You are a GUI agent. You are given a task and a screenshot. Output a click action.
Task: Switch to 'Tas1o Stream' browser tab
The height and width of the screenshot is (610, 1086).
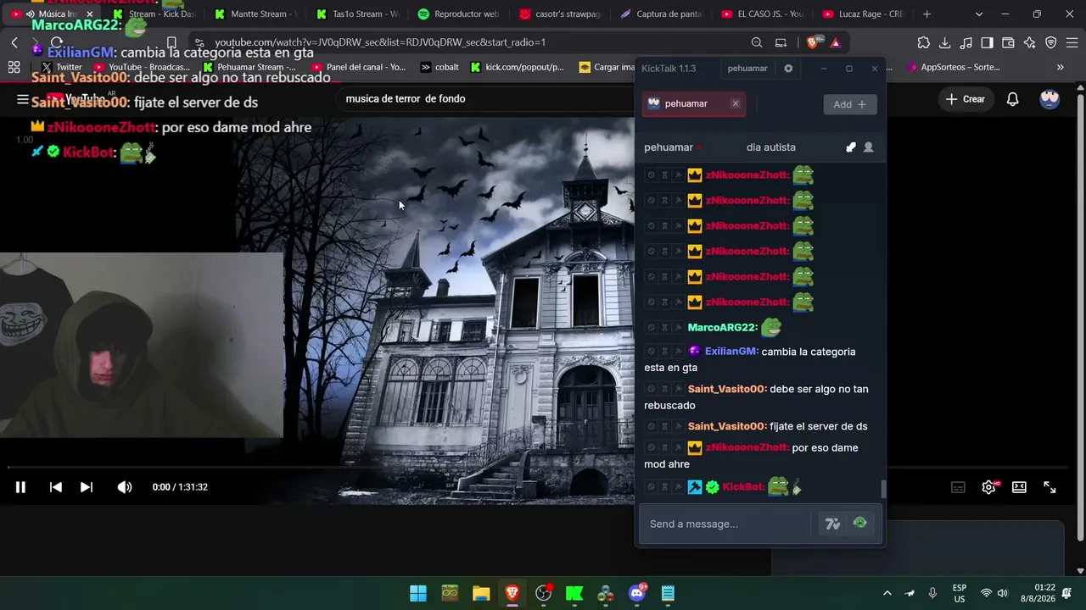click(x=356, y=14)
